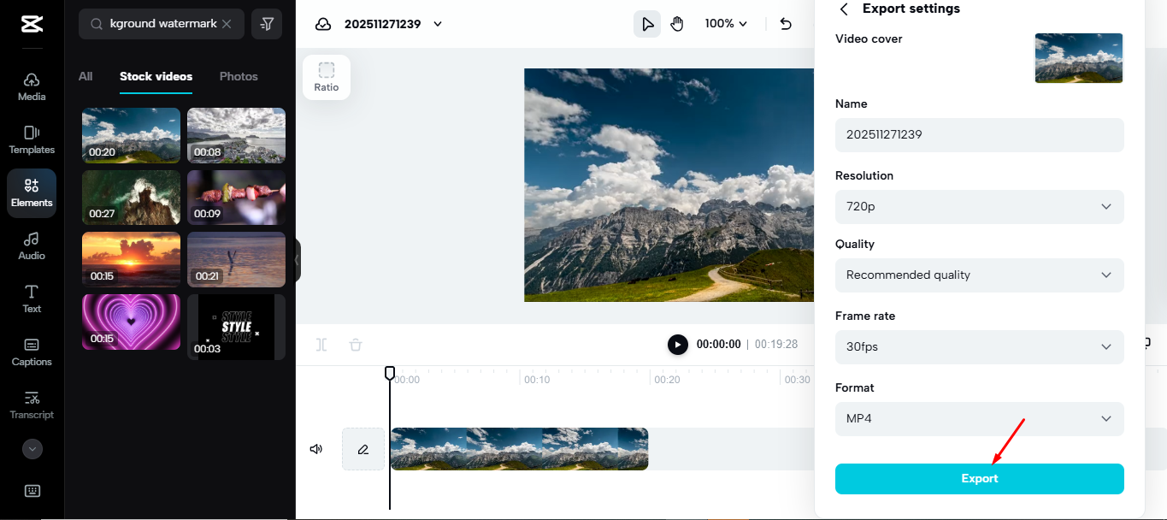Open the Format dropdown showing MP4
The image size is (1167, 520).
tap(979, 418)
